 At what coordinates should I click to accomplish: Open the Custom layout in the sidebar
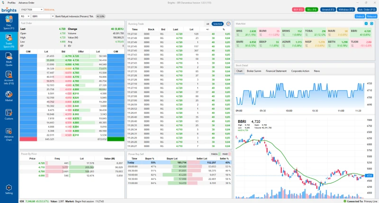click(9, 115)
